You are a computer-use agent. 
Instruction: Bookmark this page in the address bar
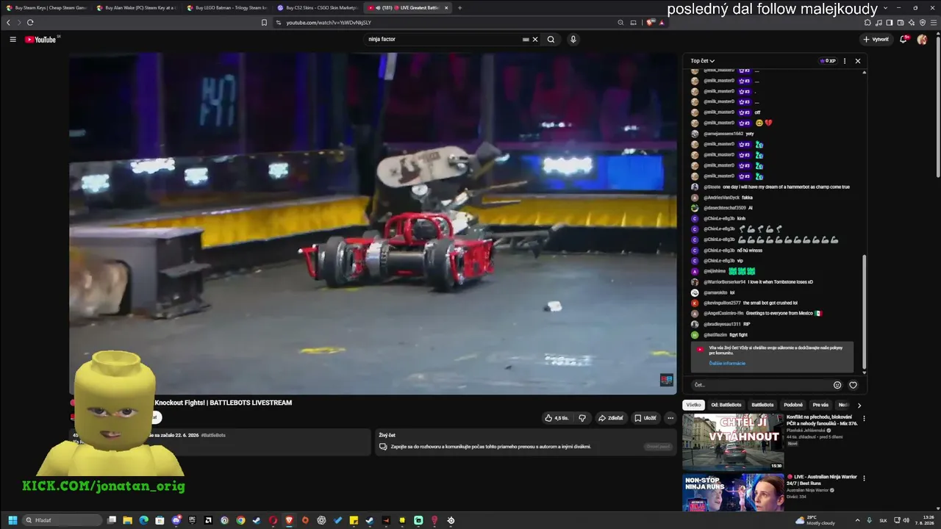point(265,23)
